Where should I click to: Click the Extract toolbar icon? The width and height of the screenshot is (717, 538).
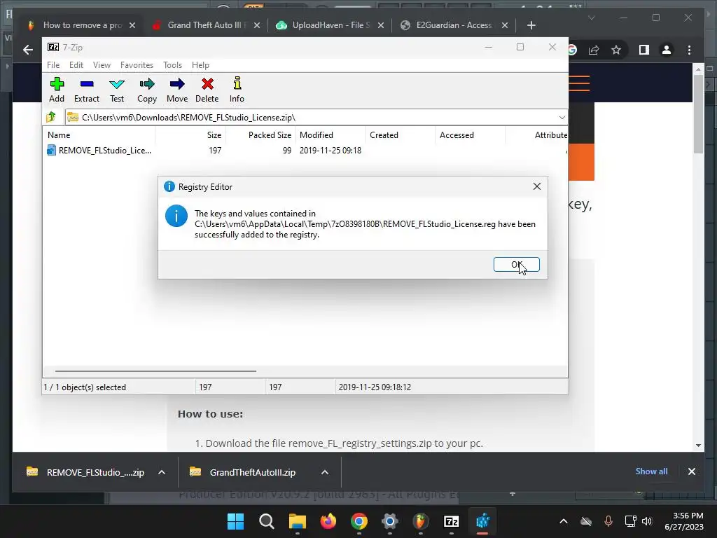coord(86,90)
